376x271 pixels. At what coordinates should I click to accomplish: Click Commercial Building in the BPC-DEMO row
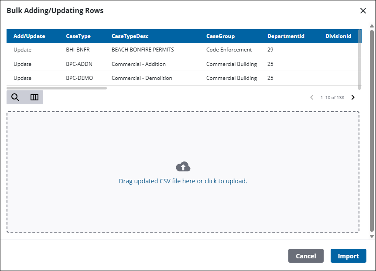coord(232,78)
